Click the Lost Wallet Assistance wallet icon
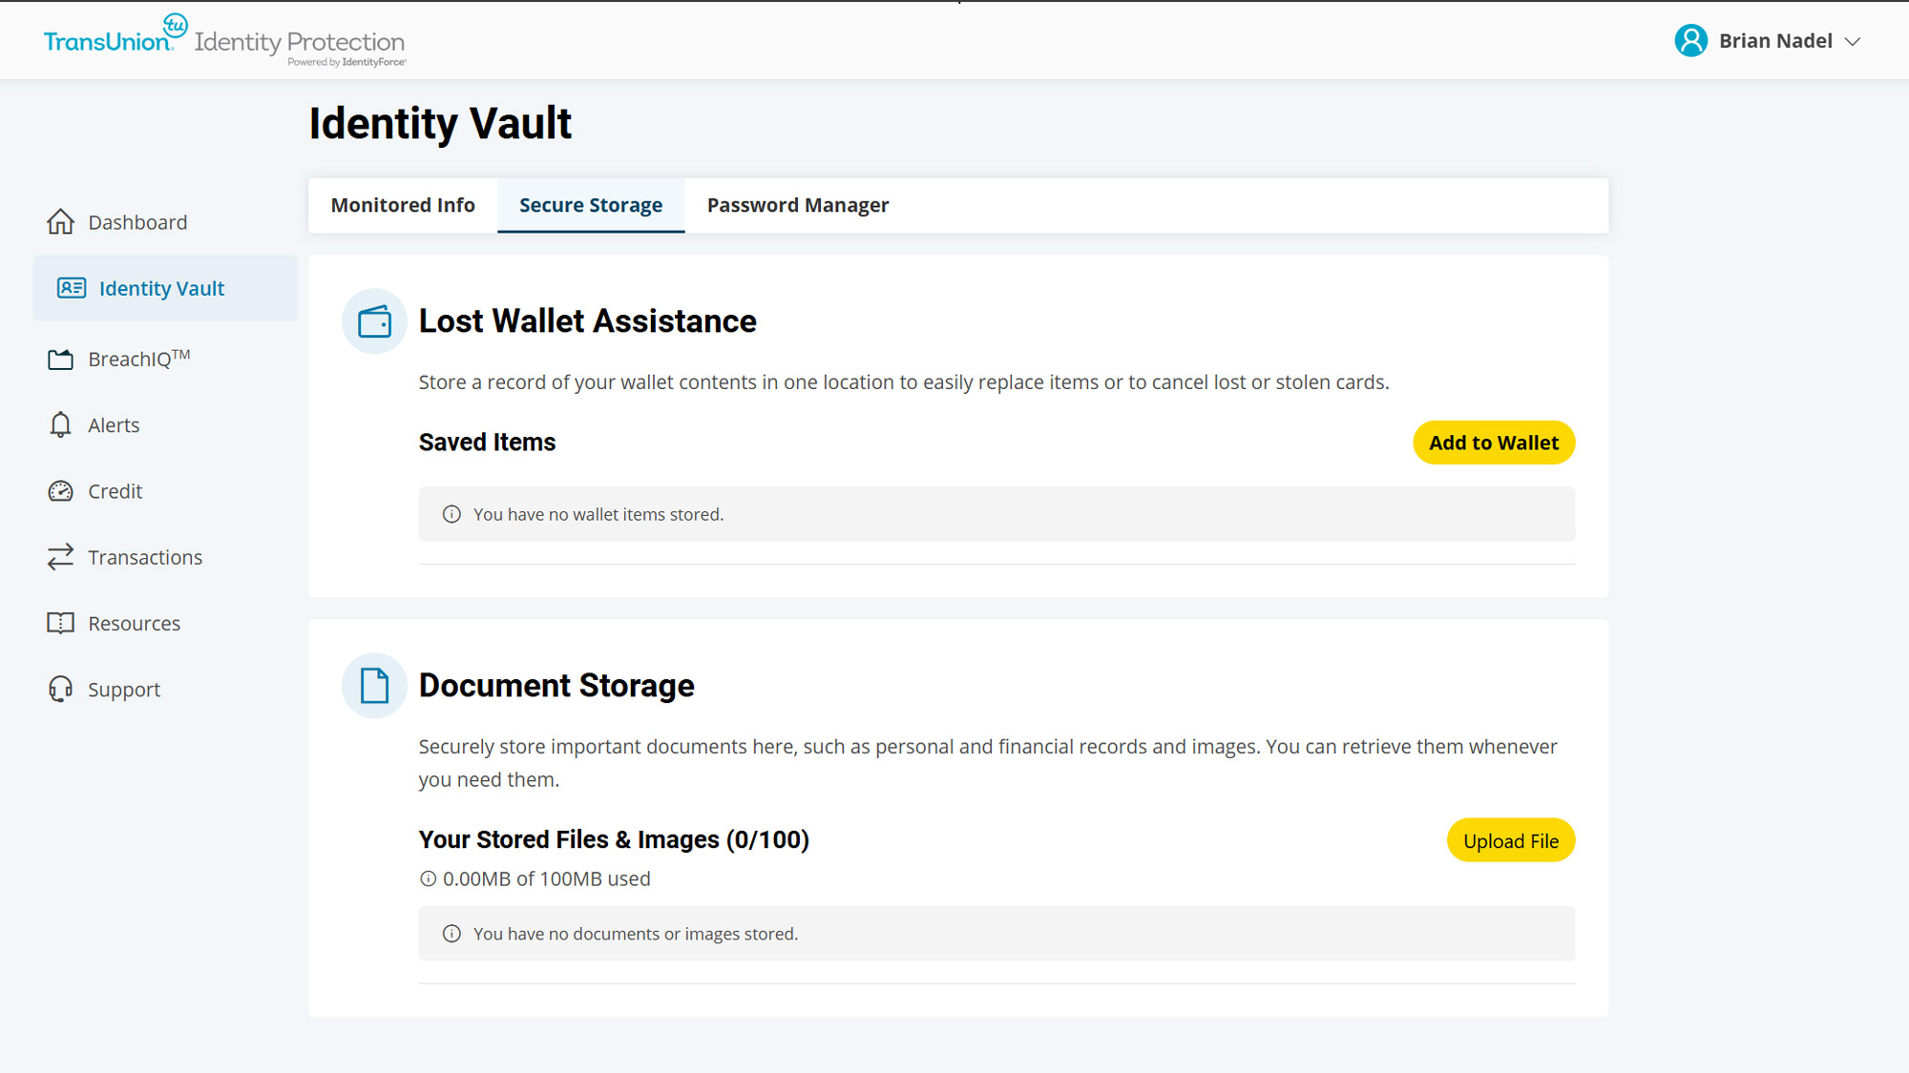The image size is (1909, 1073). click(x=374, y=322)
